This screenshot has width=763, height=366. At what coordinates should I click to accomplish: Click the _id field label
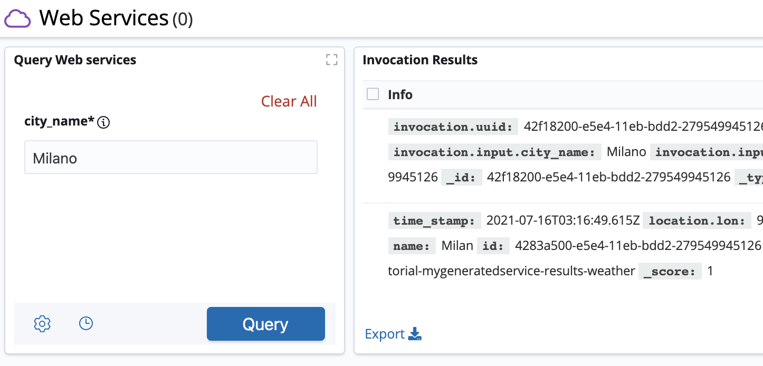461,178
